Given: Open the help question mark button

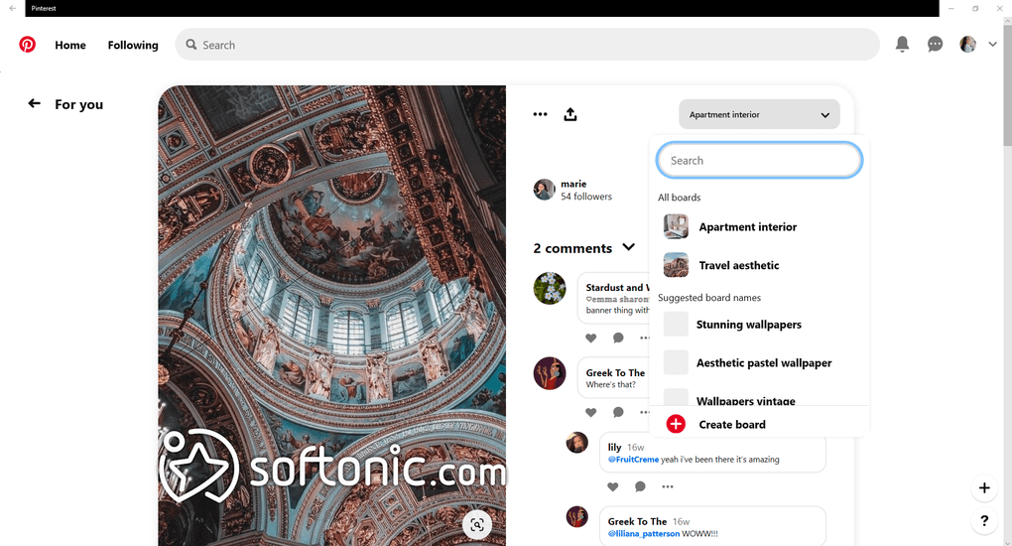Looking at the screenshot, I should pyautogui.click(x=984, y=520).
